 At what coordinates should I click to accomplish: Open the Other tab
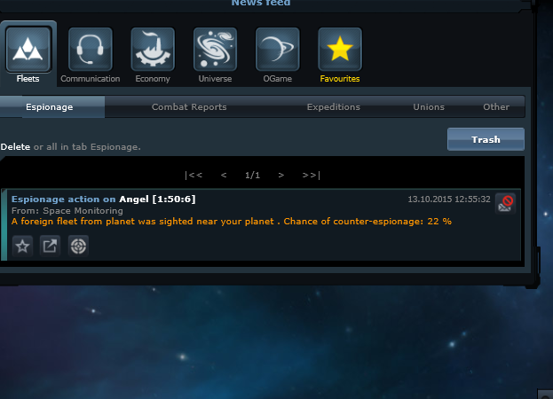pos(496,107)
